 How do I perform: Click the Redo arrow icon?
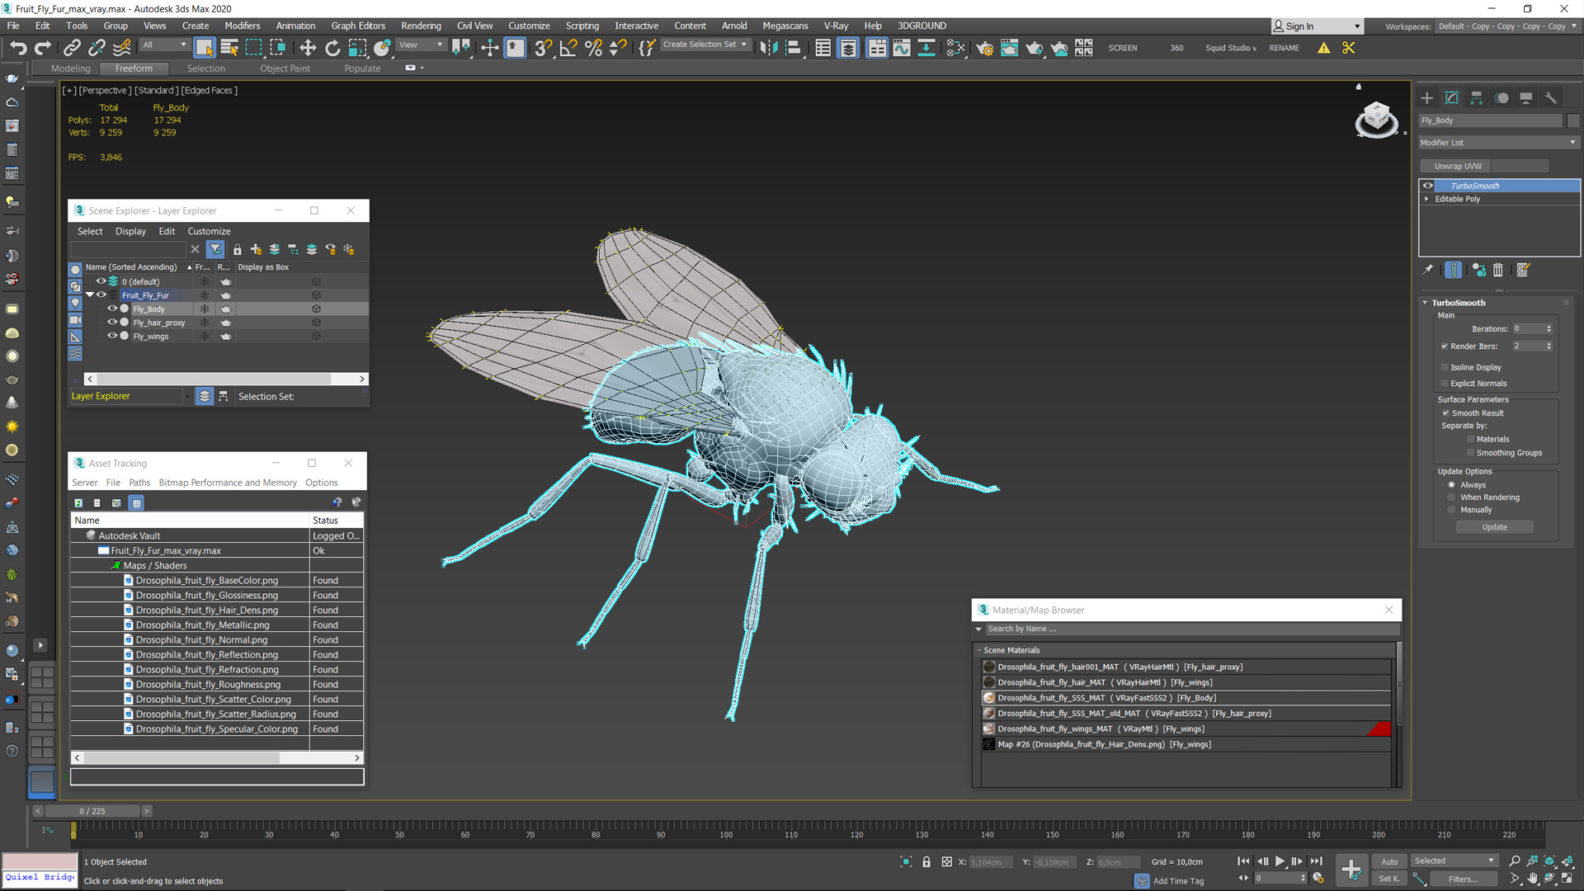(43, 48)
